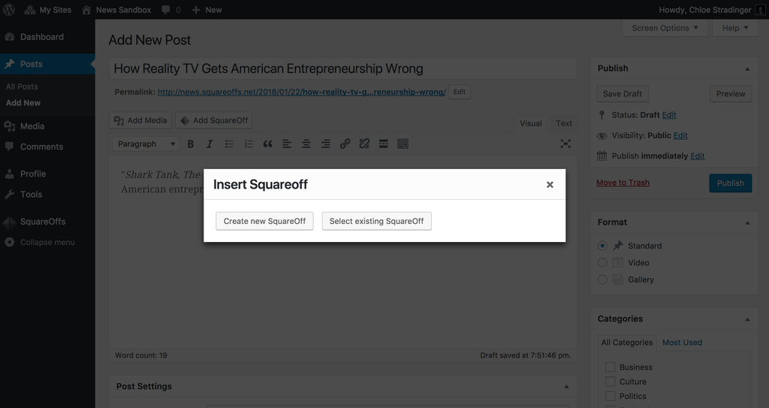Click the post title input field
Viewport: 769px width, 408px height.
[x=342, y=68]
